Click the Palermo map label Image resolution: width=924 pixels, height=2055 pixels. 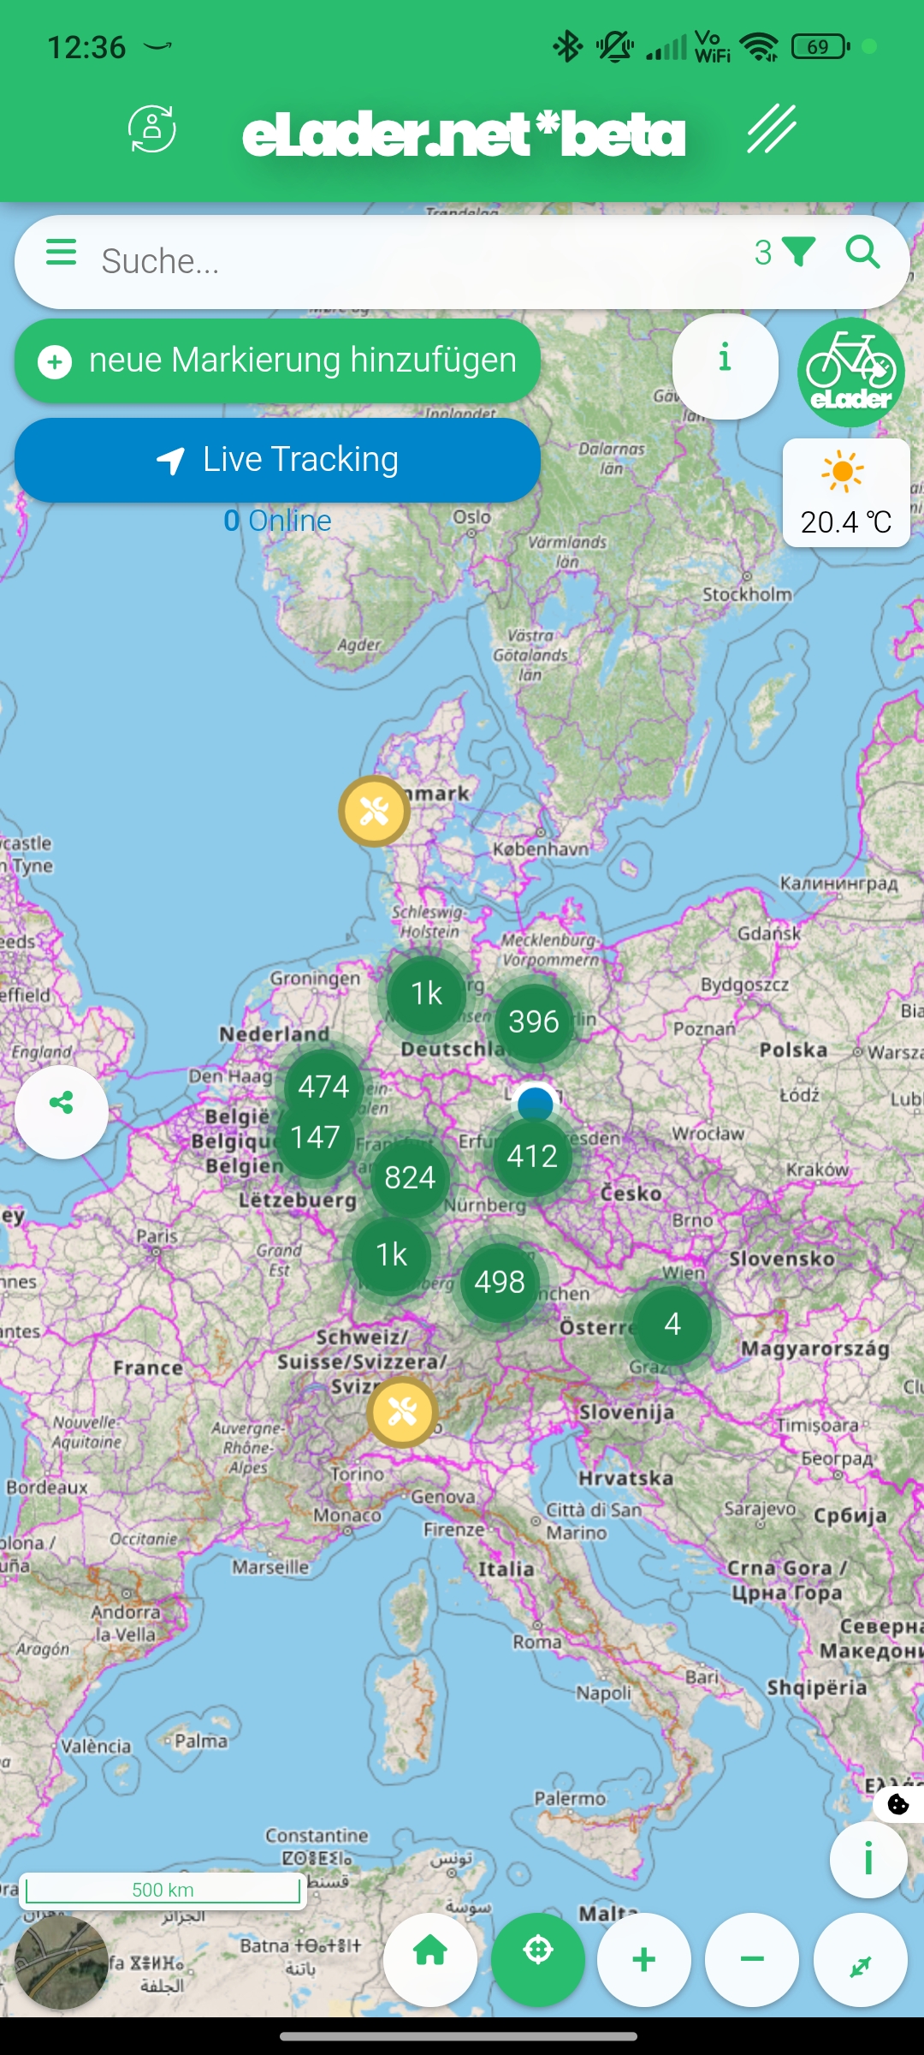pos(570,1799)
